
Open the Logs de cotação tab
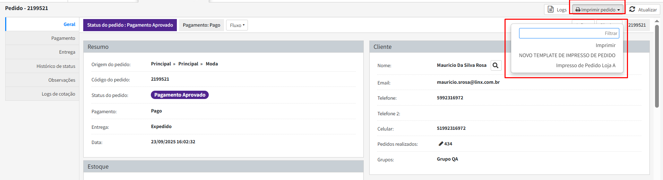click(58, 94)
